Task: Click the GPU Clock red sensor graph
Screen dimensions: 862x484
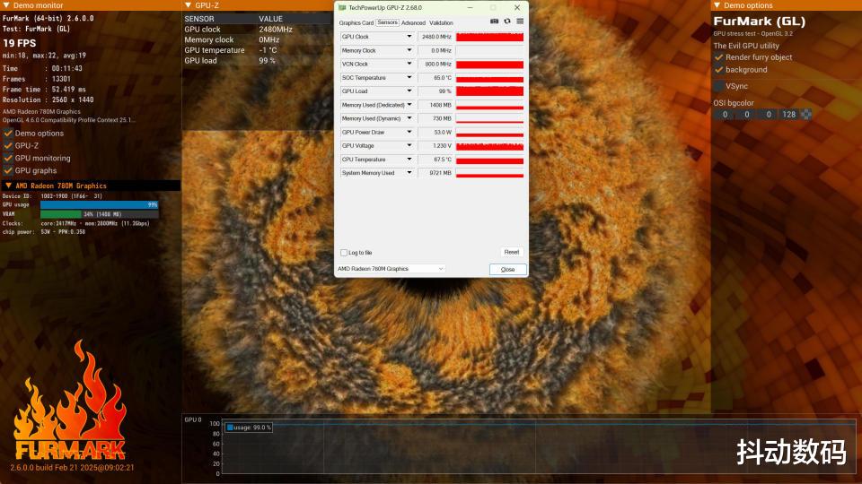Action: point(490,37)
